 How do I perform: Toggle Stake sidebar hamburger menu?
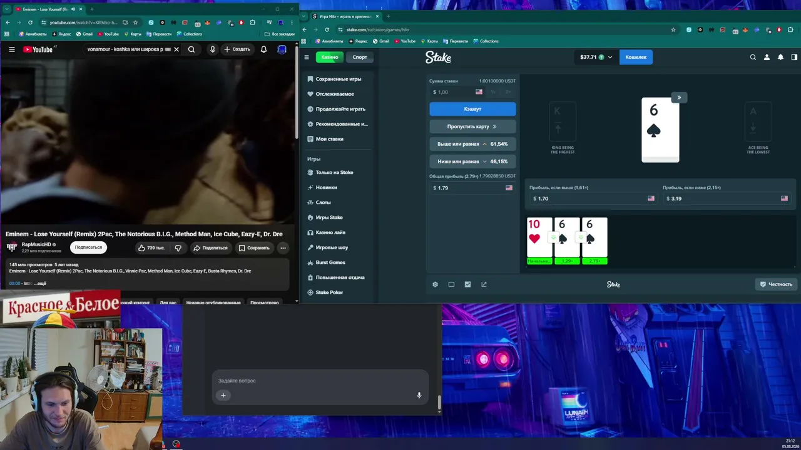coord(307,57)
